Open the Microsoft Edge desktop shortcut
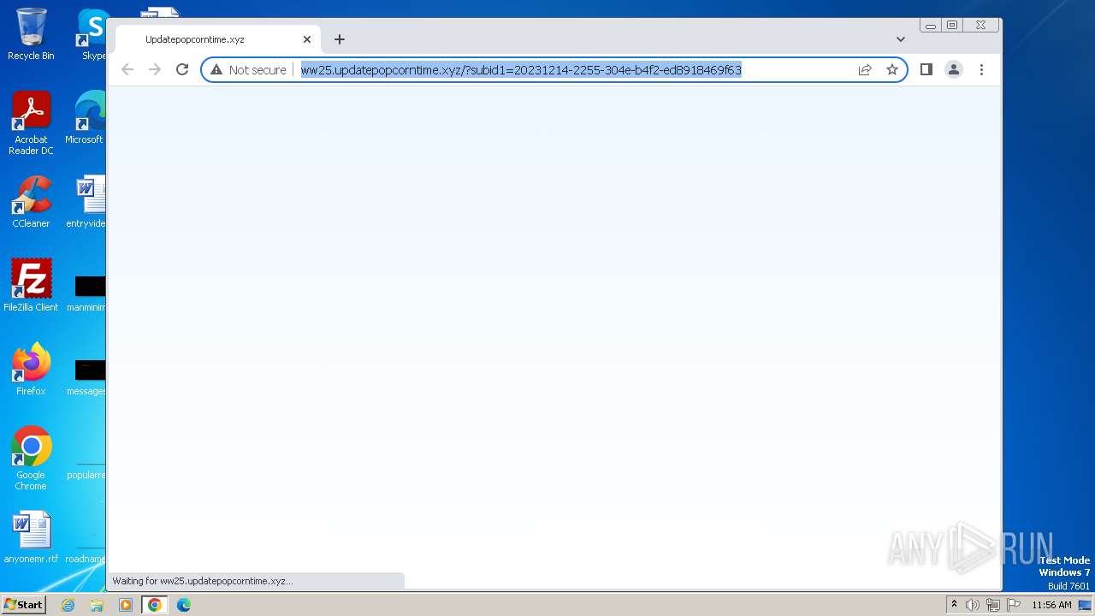The height and width of the screenshot is (616, 1095). coord(87,118)
